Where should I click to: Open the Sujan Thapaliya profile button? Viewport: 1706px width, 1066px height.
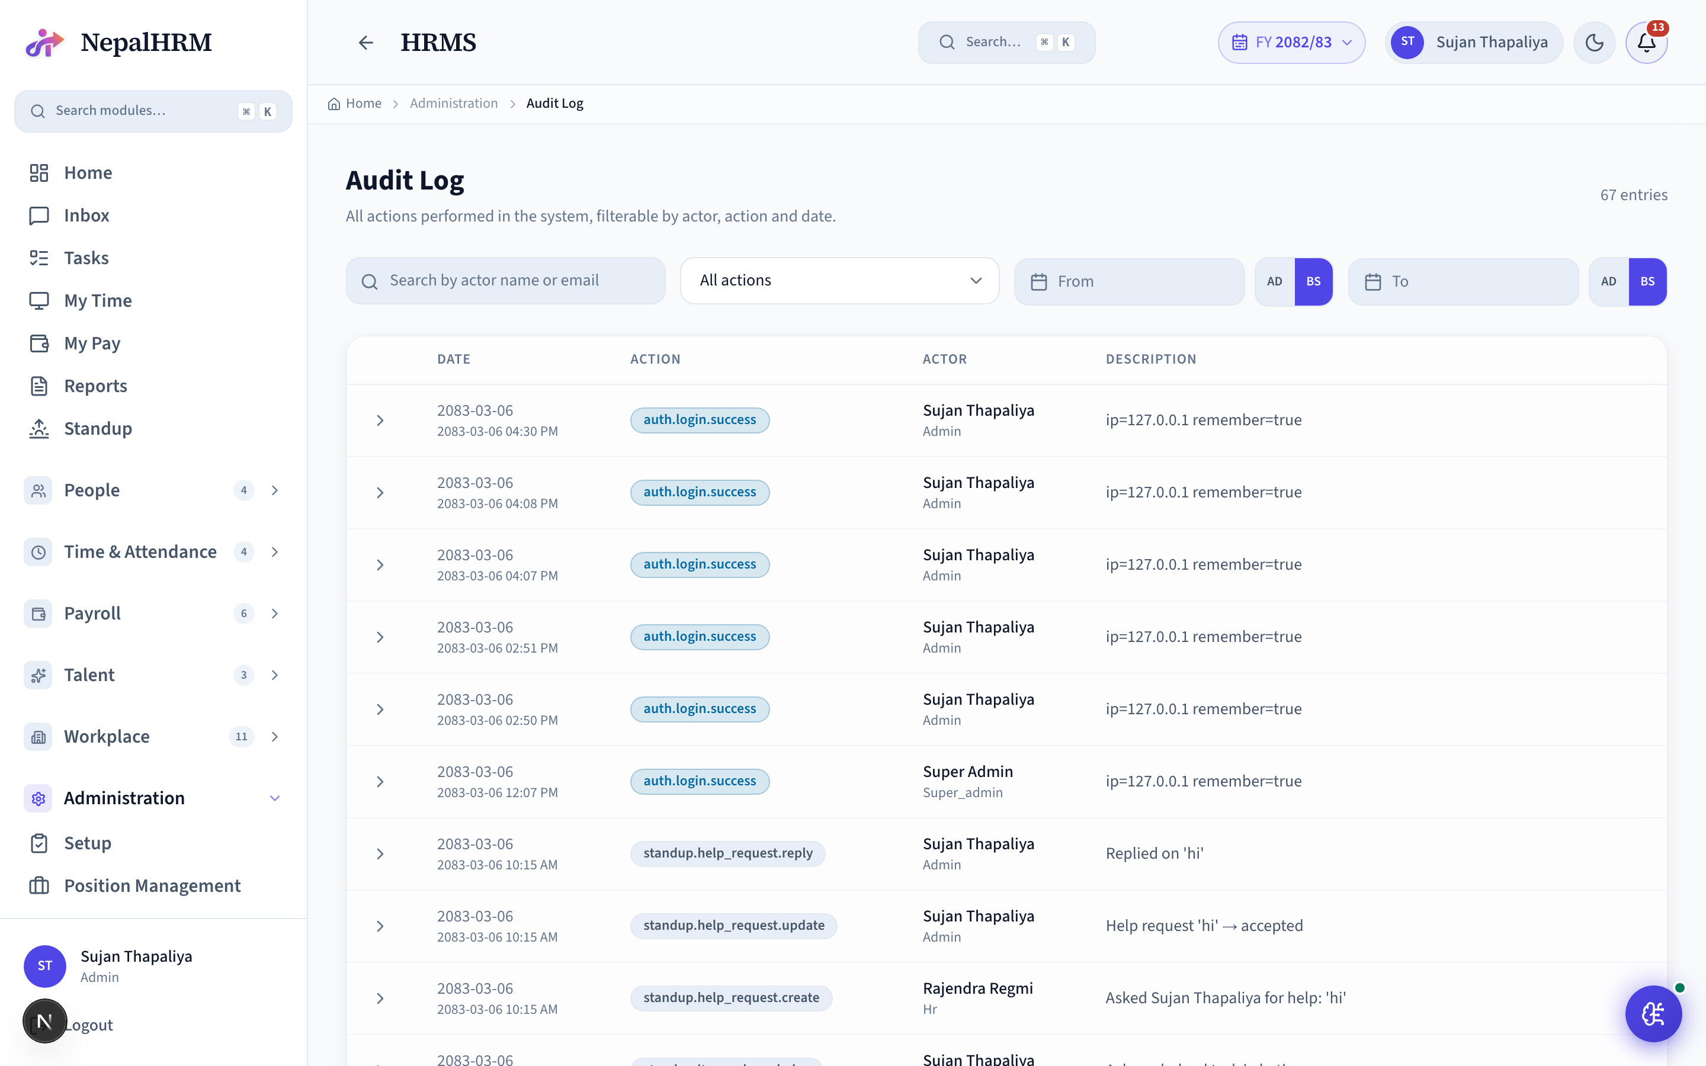(x=1473, y=42)
